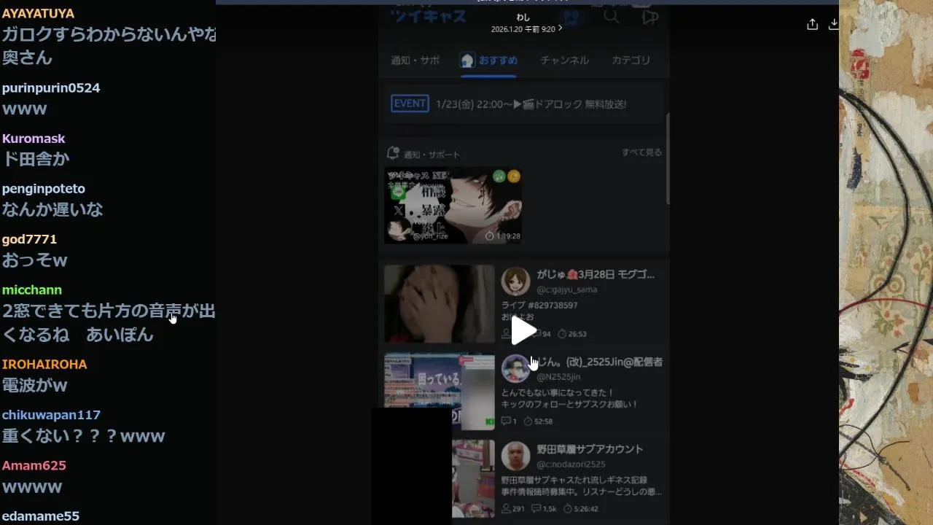Viewport: 933px width, 525px height.
Task: Expand the date 2026.1.20 午前 9:20 chevron
Action: 560,29
